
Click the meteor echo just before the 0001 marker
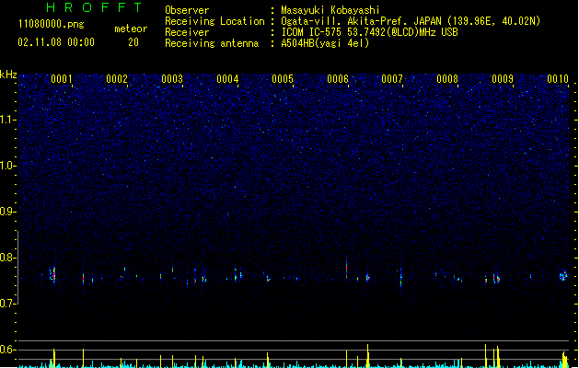pyautogui.click(x=52, y=274)
